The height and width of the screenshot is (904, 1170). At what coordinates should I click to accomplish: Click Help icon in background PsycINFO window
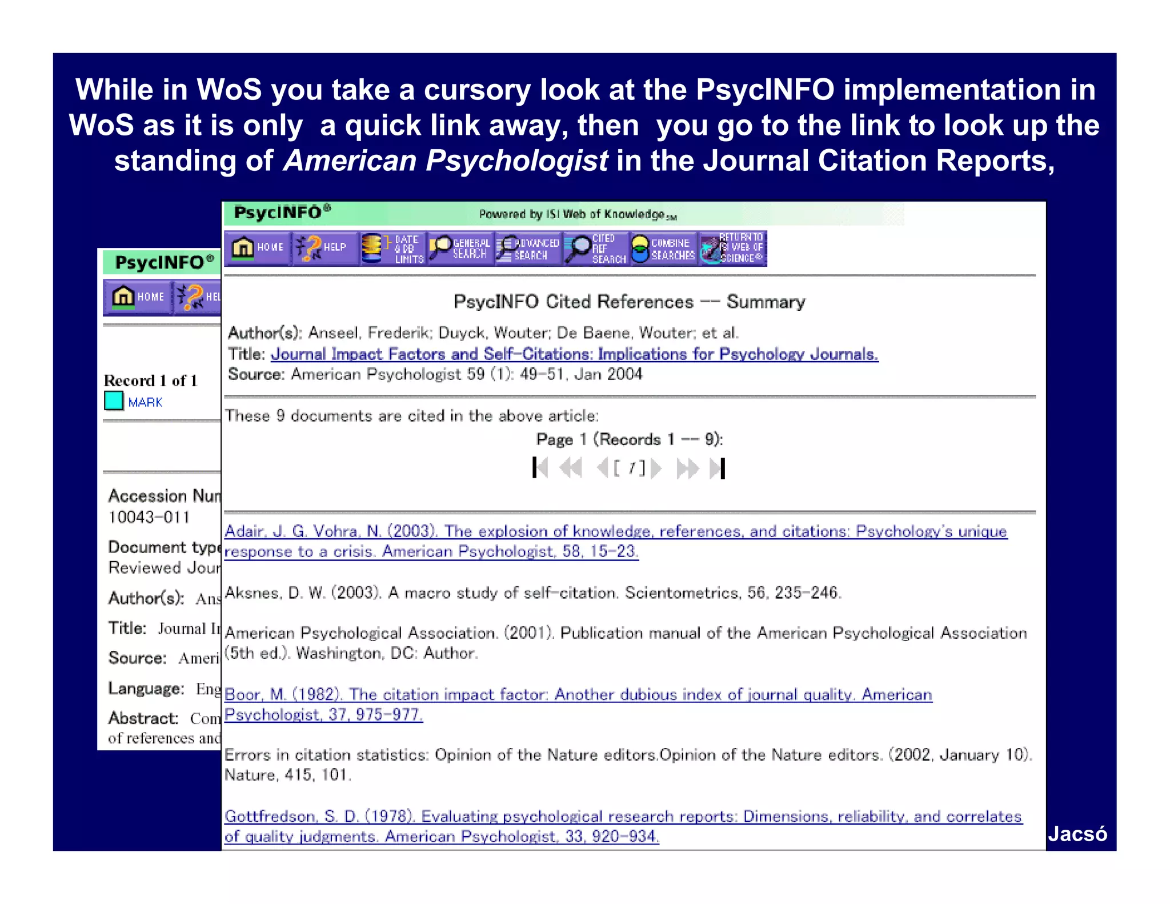point(197,297)
